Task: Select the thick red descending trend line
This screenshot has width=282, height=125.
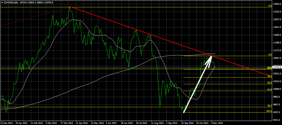Action: pos(138,30)
